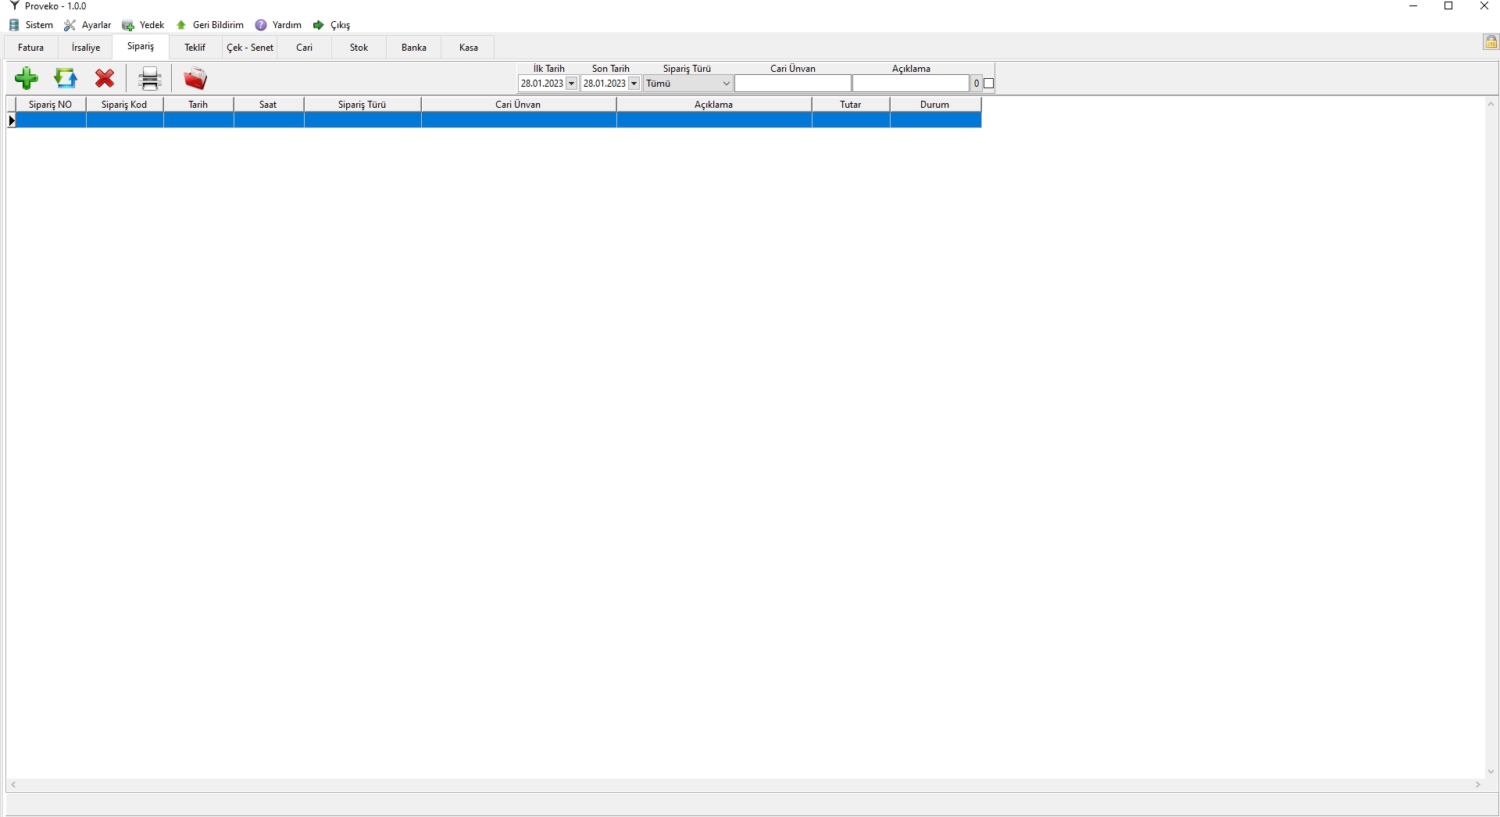Click the vertical scrollbar up arrow
The width and height of the screenshot is (1500, 817).
tap(1491, 105)
